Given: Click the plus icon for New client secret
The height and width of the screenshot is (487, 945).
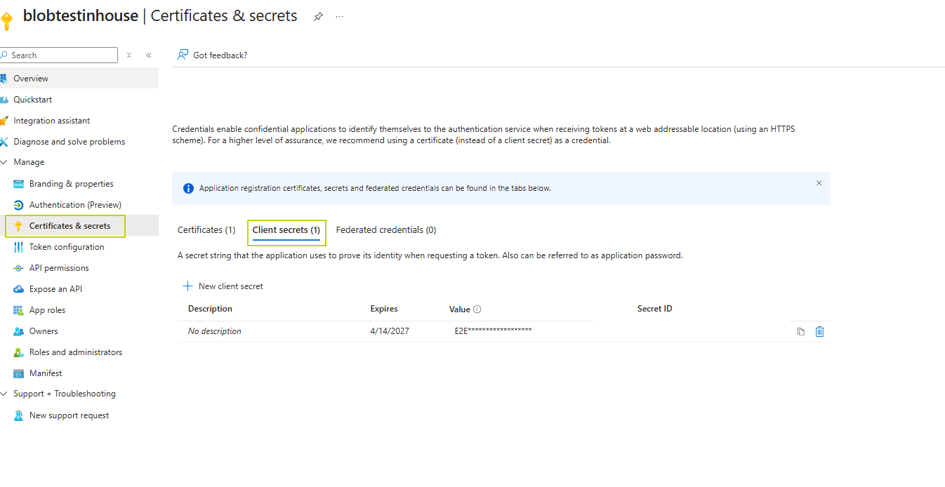Looking at the screenshot, I should click(x=187, y=286).
